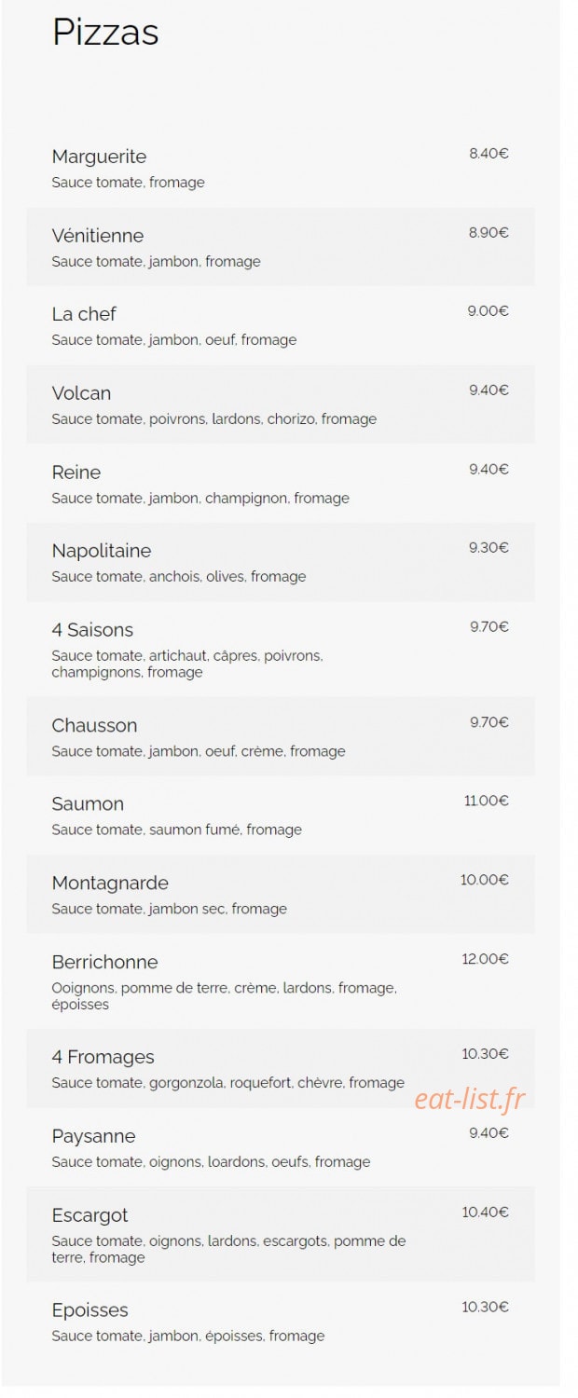The width and height of the screenshot is (578, 1398).
Task: Click the Montagnarde pizza name
Action: pyautogui.click(x=110, y=883)
